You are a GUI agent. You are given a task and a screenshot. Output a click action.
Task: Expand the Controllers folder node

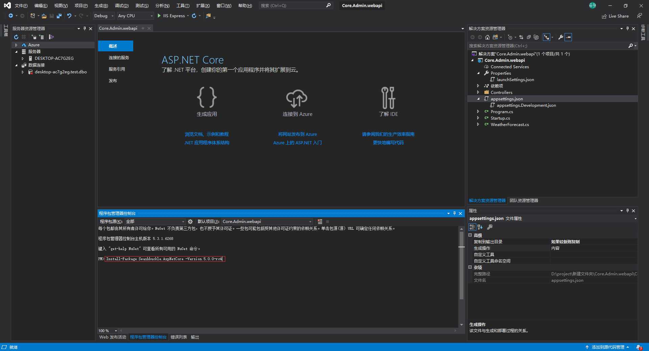(x=478, y=92)
